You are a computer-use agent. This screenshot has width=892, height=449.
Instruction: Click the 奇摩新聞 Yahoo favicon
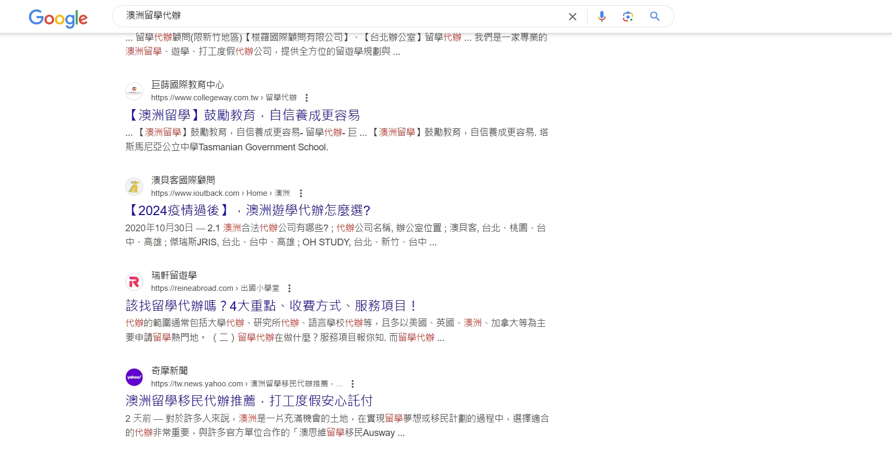pos(134,377)
